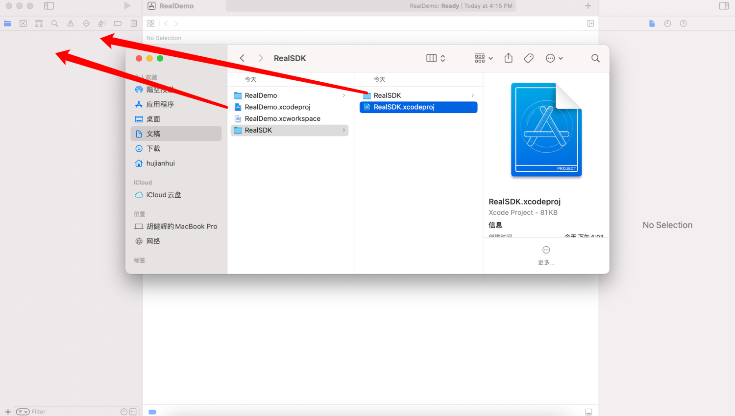Click the plus button in navigator footer
The image size is (735, 416).
[x=8, y=412]
